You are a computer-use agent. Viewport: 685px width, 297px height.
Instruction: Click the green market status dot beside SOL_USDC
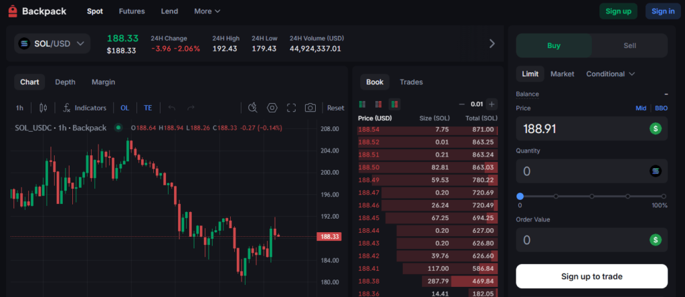118,128
